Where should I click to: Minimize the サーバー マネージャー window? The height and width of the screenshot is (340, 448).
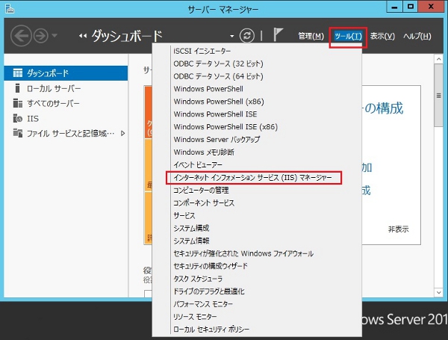tap(394, 7)
